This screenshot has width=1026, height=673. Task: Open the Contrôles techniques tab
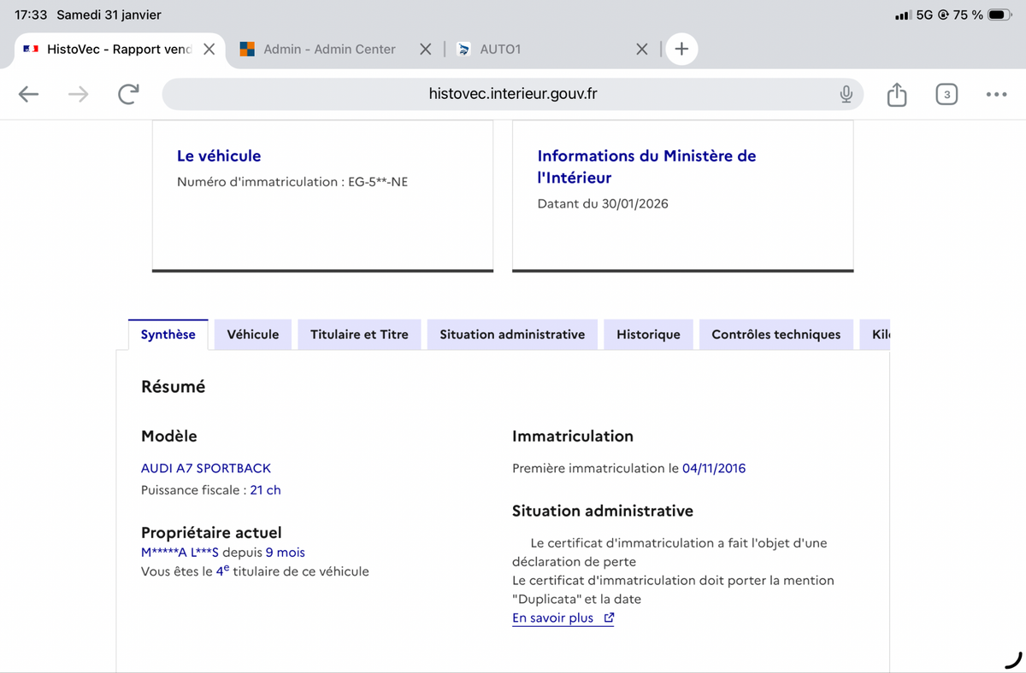tap(776, 335)
